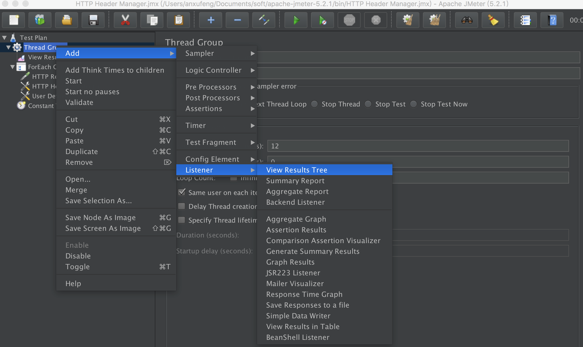The width and height of the screenshot is (583, 347).
Task: Select the Stop Thread radio button
Action: 314,104
